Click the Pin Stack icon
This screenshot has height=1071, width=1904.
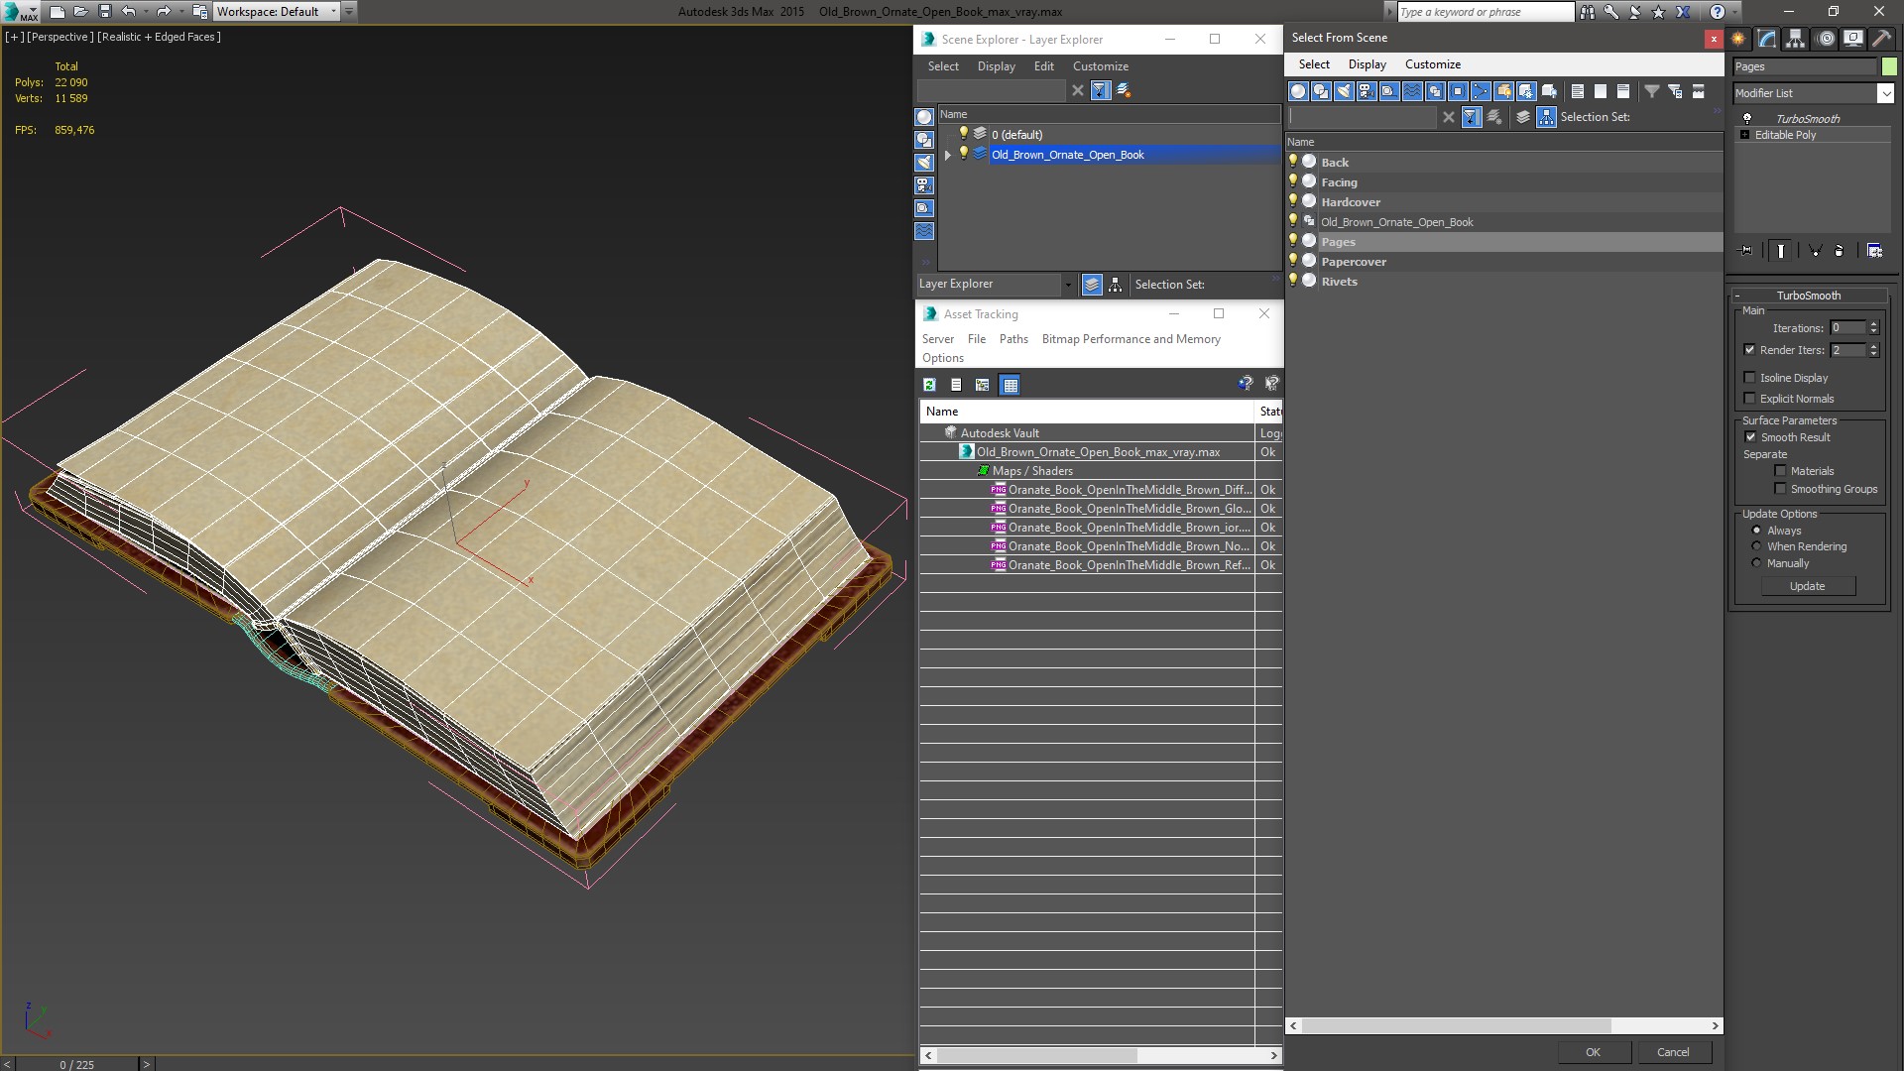coord(1746,251)
